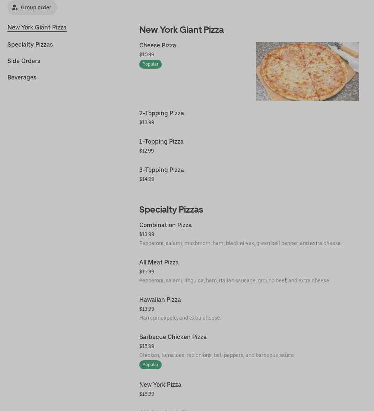This screenshot has height=411, width=374.
Task: Click Popular badge under Barbecue Chicken Pizza
Action: coord(150,365)
